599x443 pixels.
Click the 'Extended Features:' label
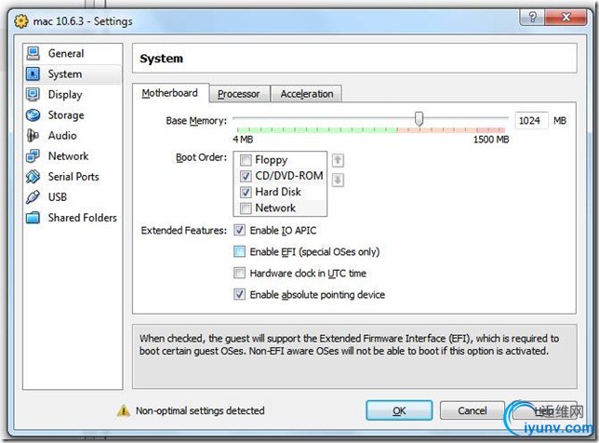click(184, 231)
